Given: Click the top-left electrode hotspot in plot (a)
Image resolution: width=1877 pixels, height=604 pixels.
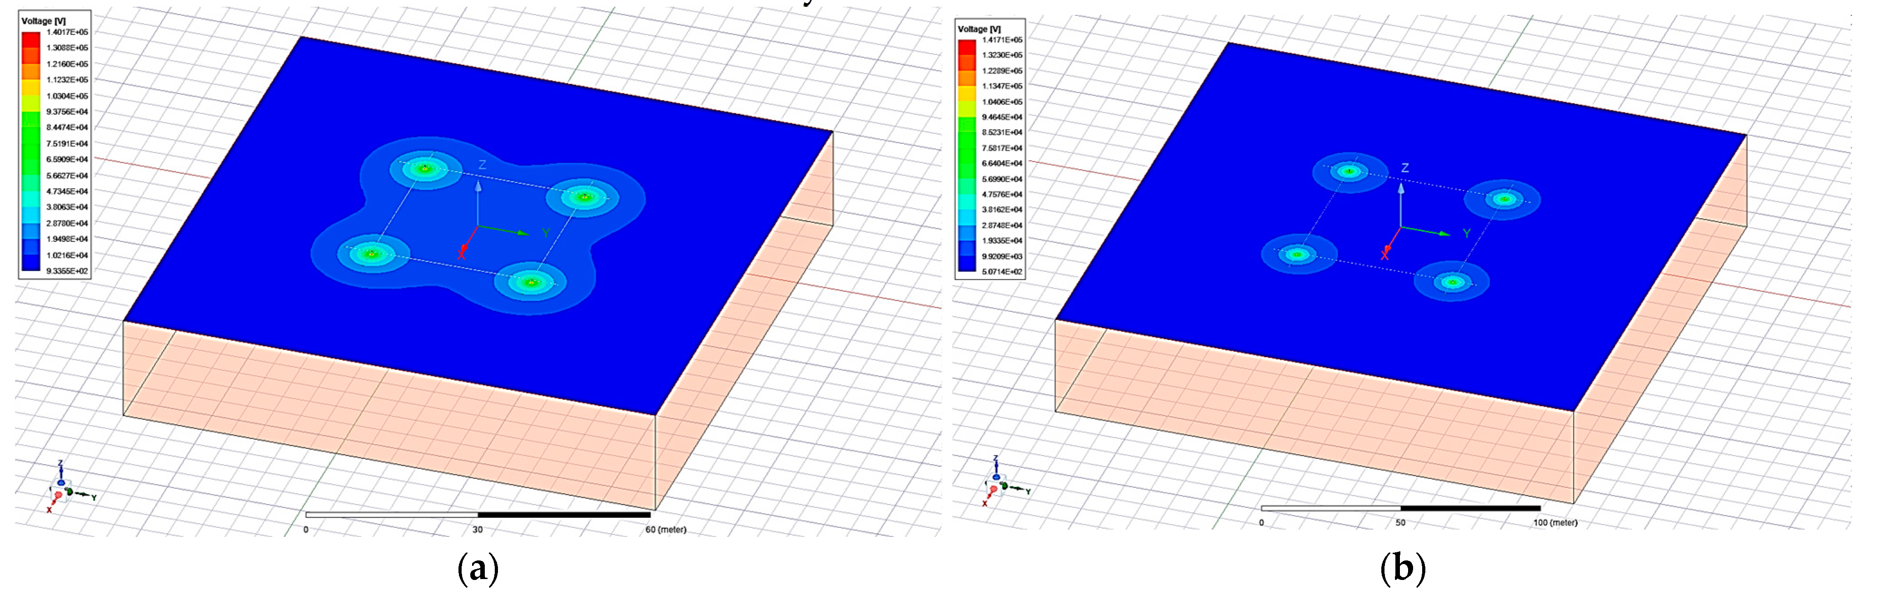Looking at the screenshot, I should (425, 169).
